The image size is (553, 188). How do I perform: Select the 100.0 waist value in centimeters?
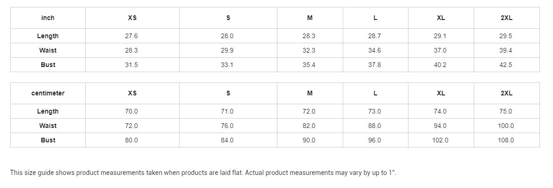click(x=505, y=126)
